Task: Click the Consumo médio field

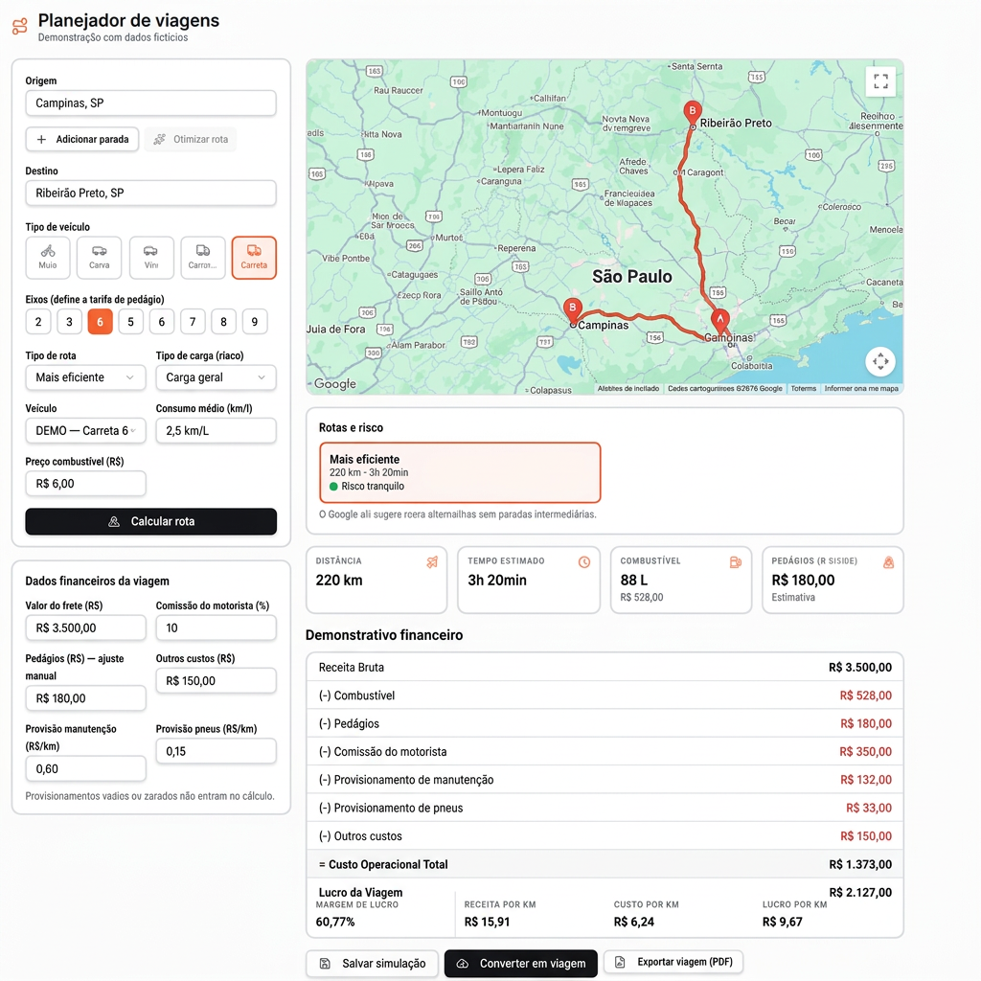Action: (216, 430)
